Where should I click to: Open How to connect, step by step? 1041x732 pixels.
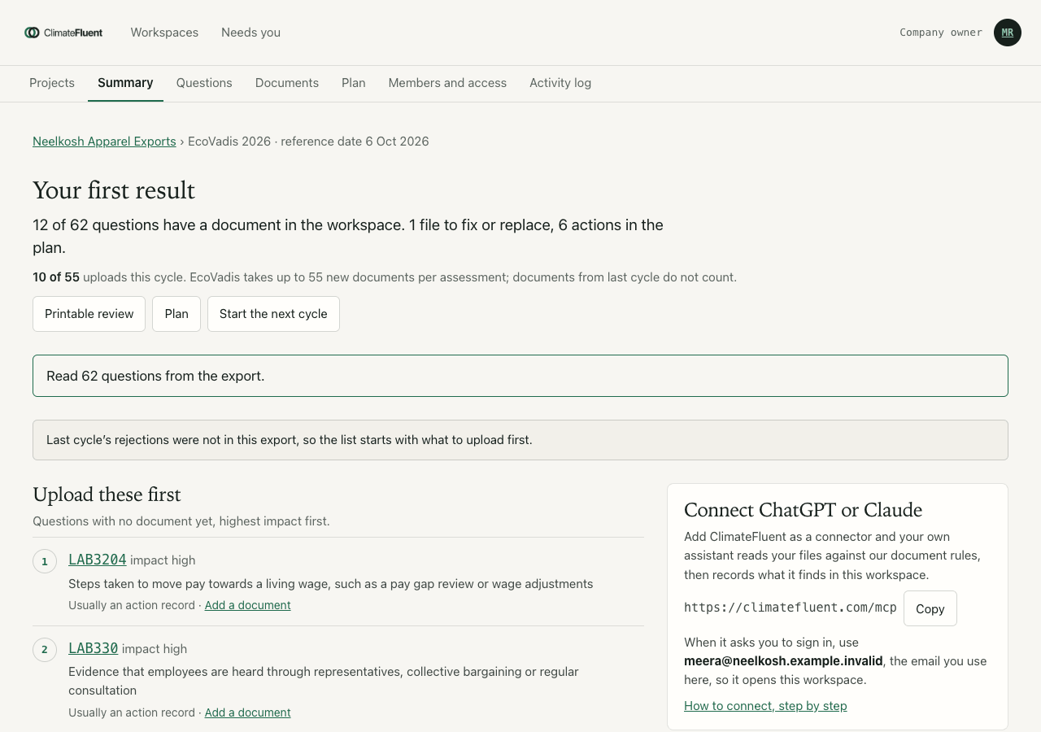[x=765, y=706]
